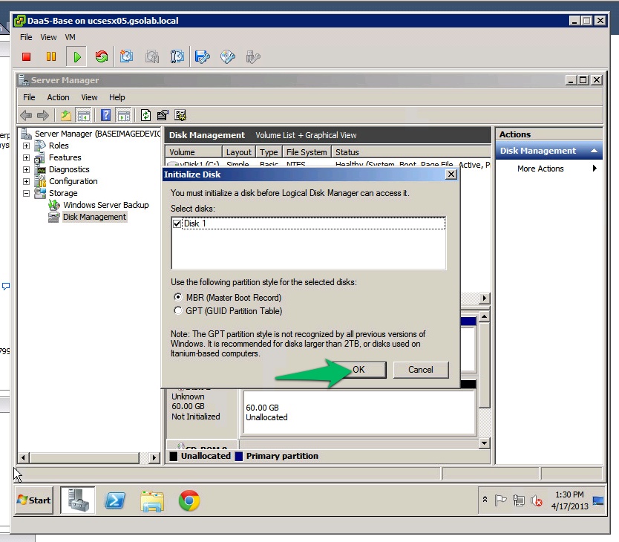Click the File System column header

tap(307, 152)
